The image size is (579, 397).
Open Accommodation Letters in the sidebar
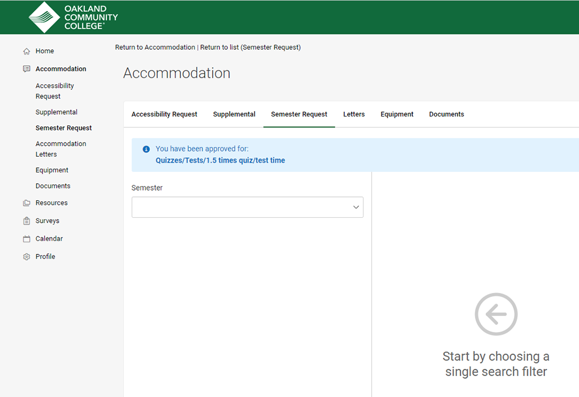[61, 149]
